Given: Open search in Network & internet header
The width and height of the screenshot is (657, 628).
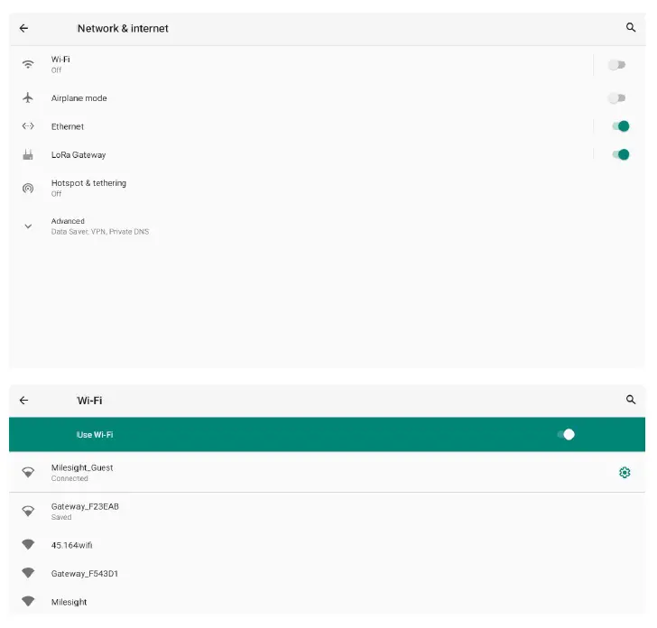Looking at the screenshot, I should 631,28.
